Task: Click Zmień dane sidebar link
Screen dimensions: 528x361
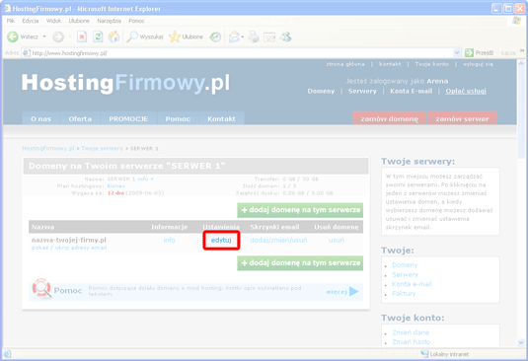Action: [411, 332]
